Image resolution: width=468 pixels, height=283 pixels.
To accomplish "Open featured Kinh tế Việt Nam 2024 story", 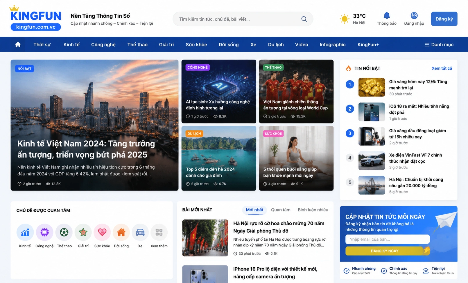I will (94, 125).
